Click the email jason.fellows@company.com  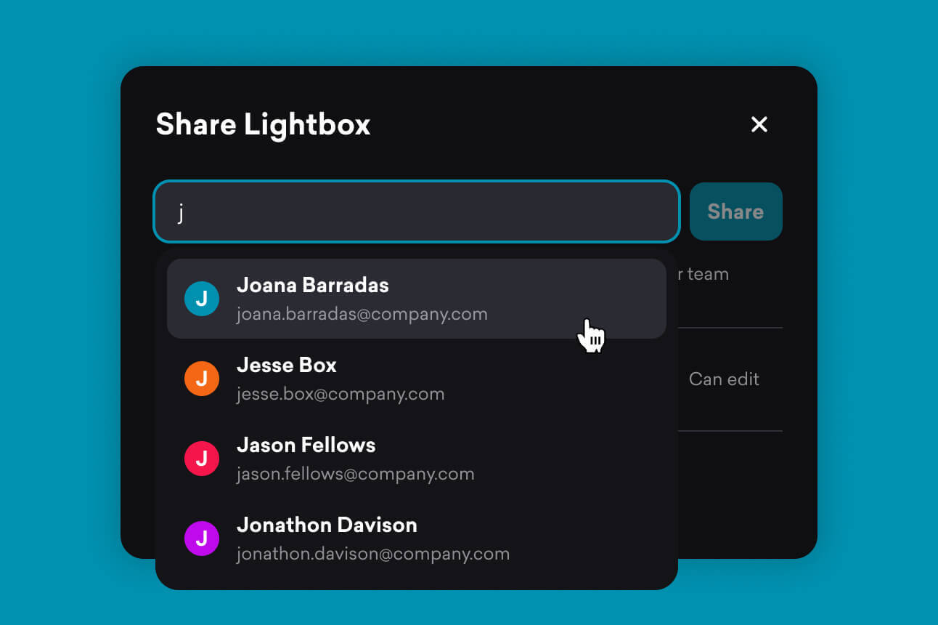[x=355, y=475]
